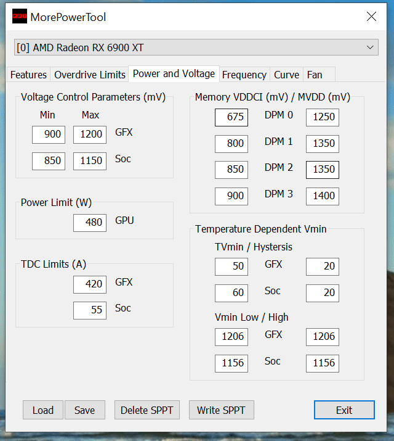
Task: Open the Frequency tab
Action: click(244, 75)
